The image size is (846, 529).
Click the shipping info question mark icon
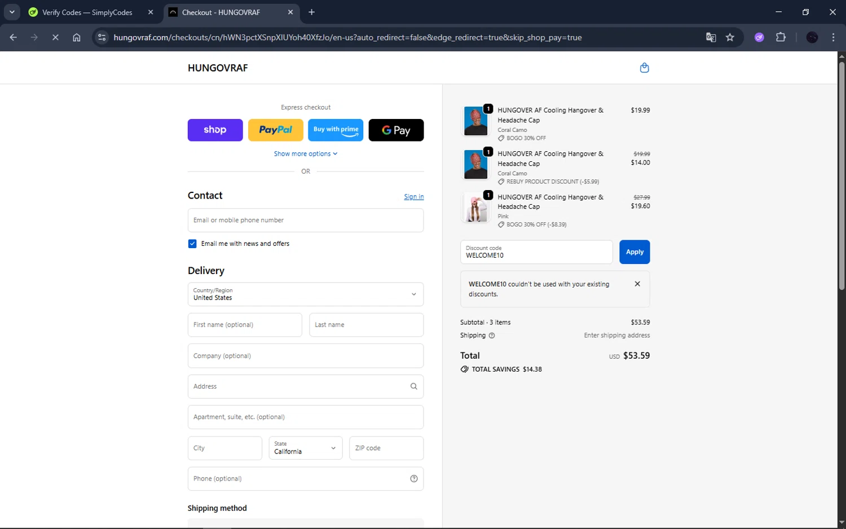tap(492, 336)
